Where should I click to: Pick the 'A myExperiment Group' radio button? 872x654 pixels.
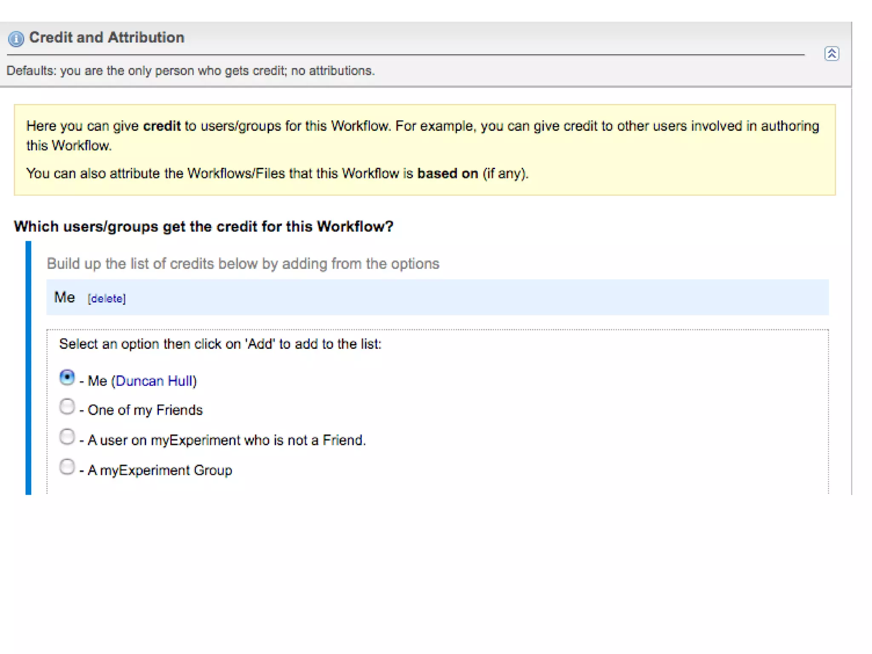pos(67,467)
